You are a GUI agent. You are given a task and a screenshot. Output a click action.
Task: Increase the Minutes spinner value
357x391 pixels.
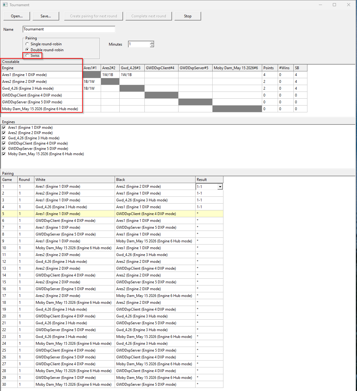(x=152, y=43)
